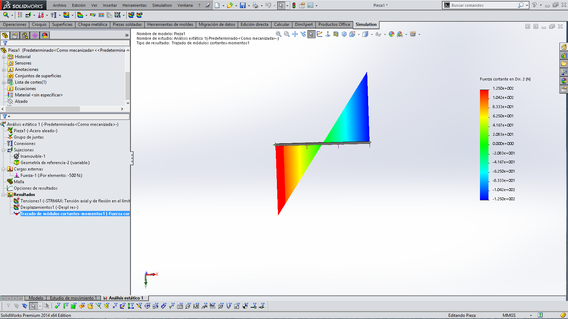Toggle Select cursor mode in view toolbar
The width and height of the screenshot is (568, 319).
311,34
